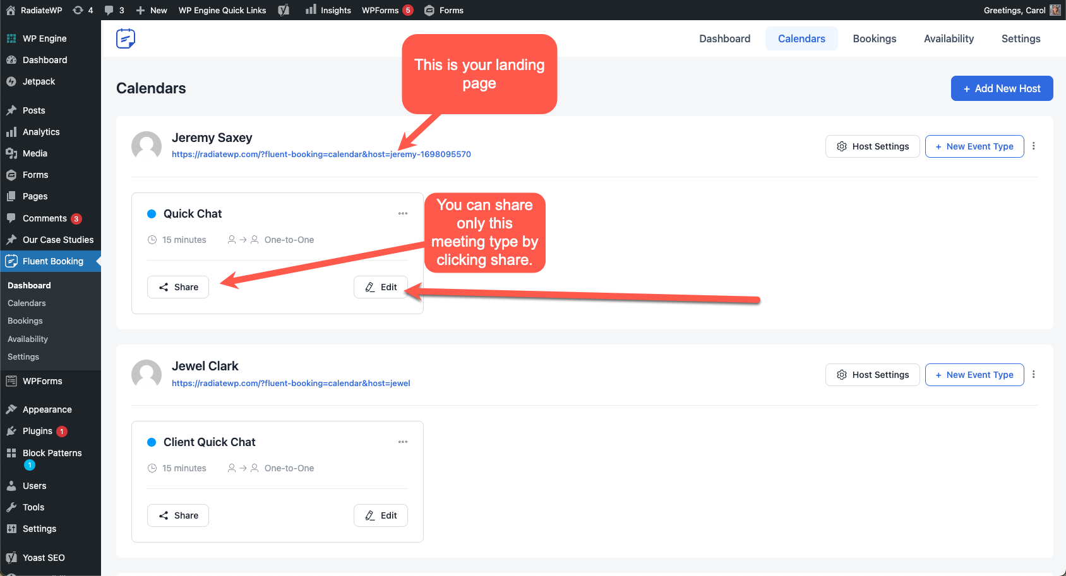Image resolution: width=1066 pixels, height=576 pixels.
Task: Click the Quick Chat event title
Action: click(x=193, y=214)
